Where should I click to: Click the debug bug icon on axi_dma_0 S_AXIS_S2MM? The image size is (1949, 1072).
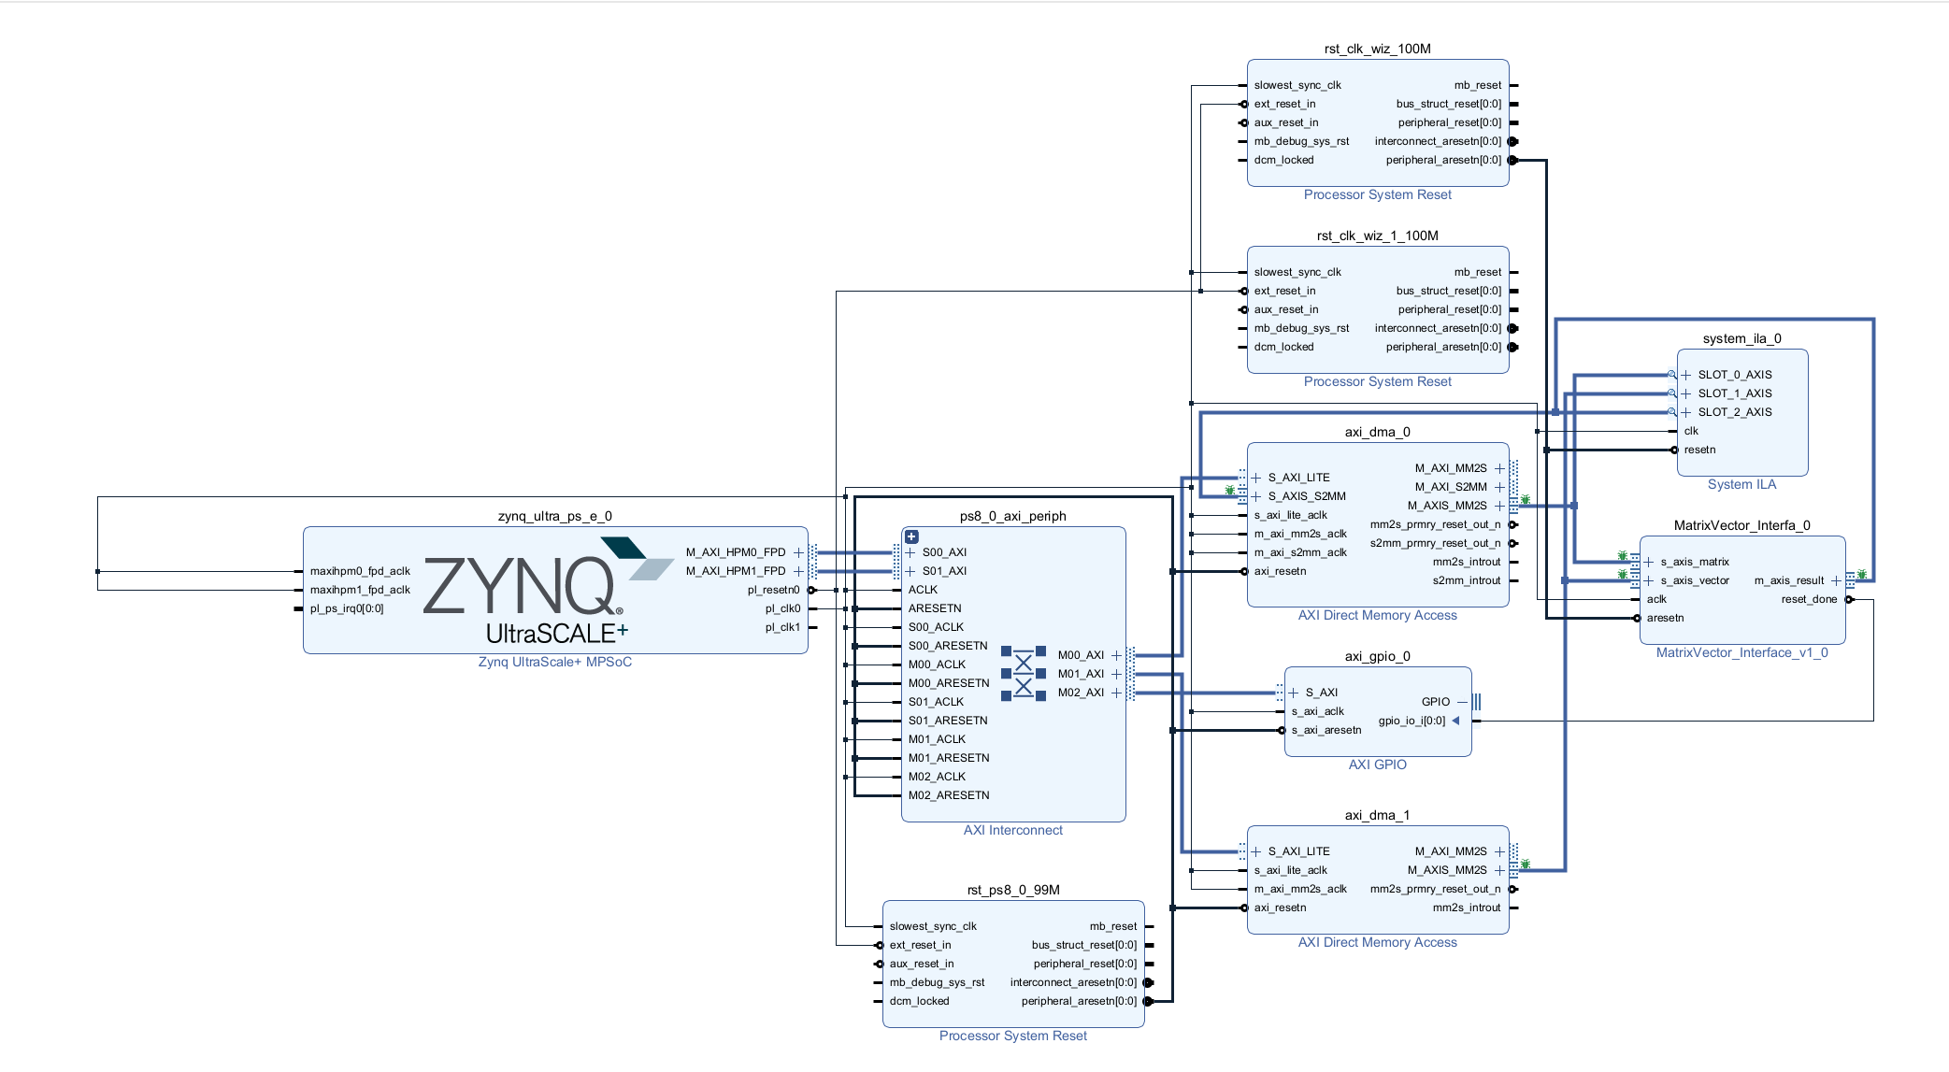[x=1230, y=491]
